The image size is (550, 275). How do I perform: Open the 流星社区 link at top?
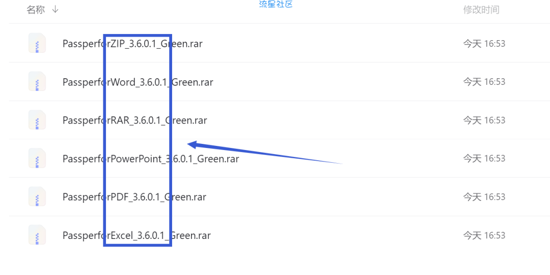276,4
